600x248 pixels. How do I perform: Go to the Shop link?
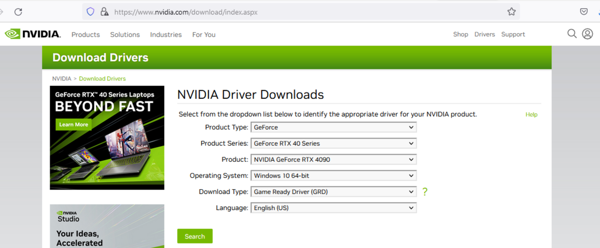pos(460,34)
